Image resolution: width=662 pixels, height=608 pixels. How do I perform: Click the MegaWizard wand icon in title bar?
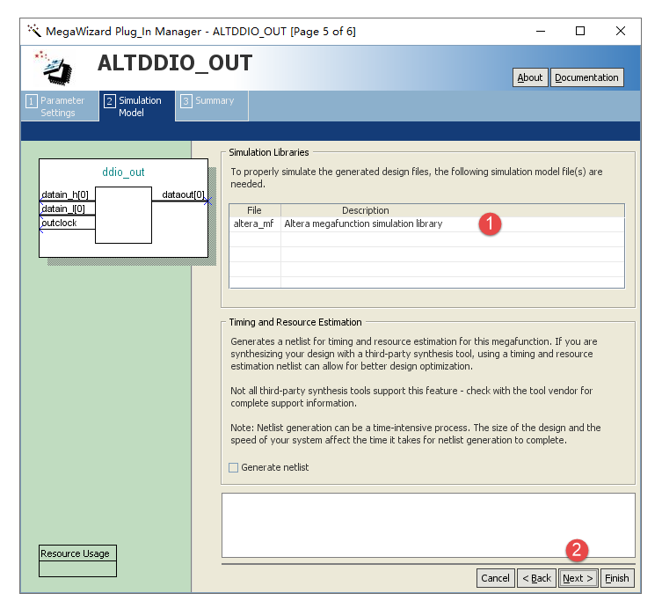point(33,31)
